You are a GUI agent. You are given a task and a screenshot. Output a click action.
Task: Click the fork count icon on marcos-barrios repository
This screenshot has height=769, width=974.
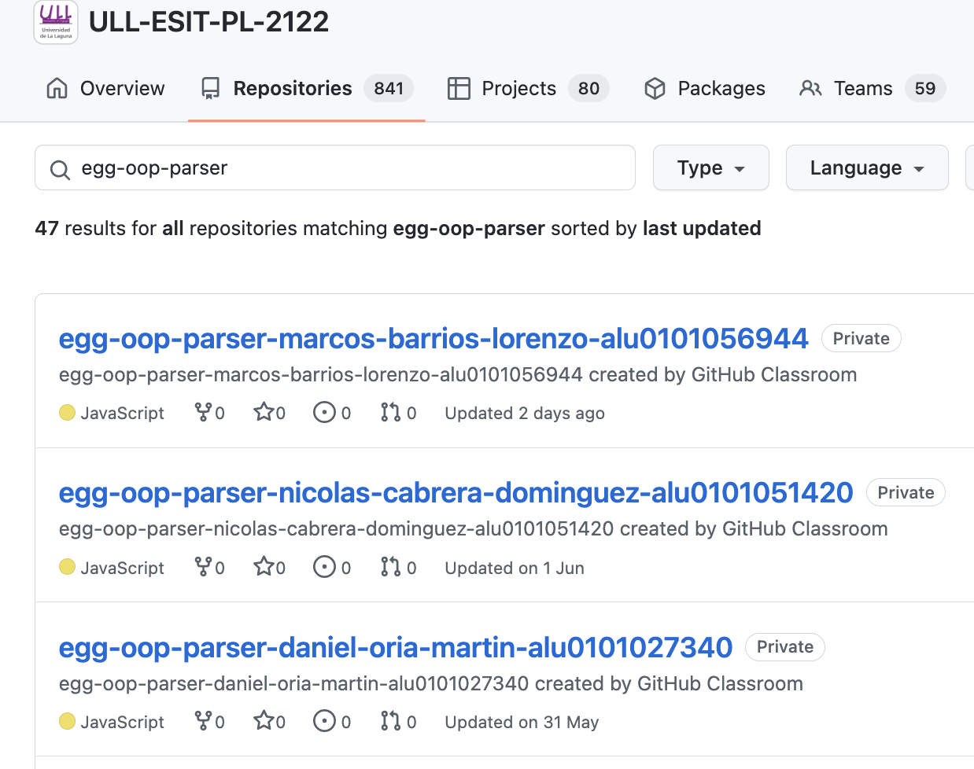[202, 412]
